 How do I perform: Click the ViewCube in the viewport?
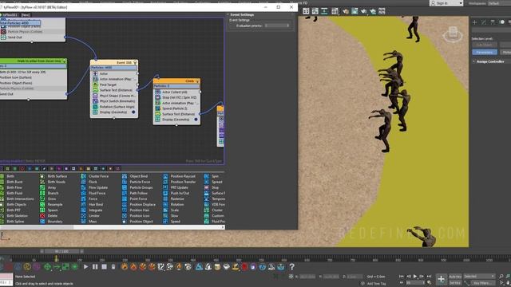click(453, 33)
